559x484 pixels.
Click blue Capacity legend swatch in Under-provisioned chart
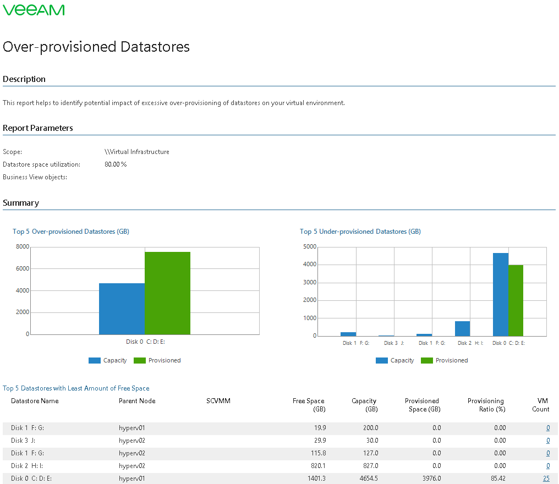[x=382, y=361]
